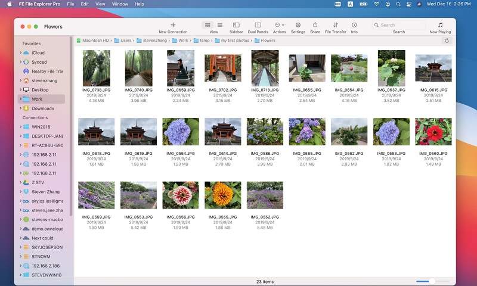This screenshot has width=477, height=286.
Task: Expand the WIN2016 connection
Action: pos(20,127)
